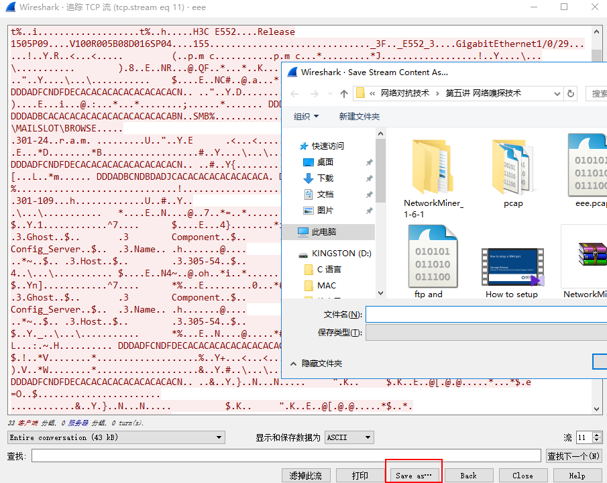This screenshot has height=483, width=607.
Task: Click the stream number field showing 11
Action: click(584, 437)
